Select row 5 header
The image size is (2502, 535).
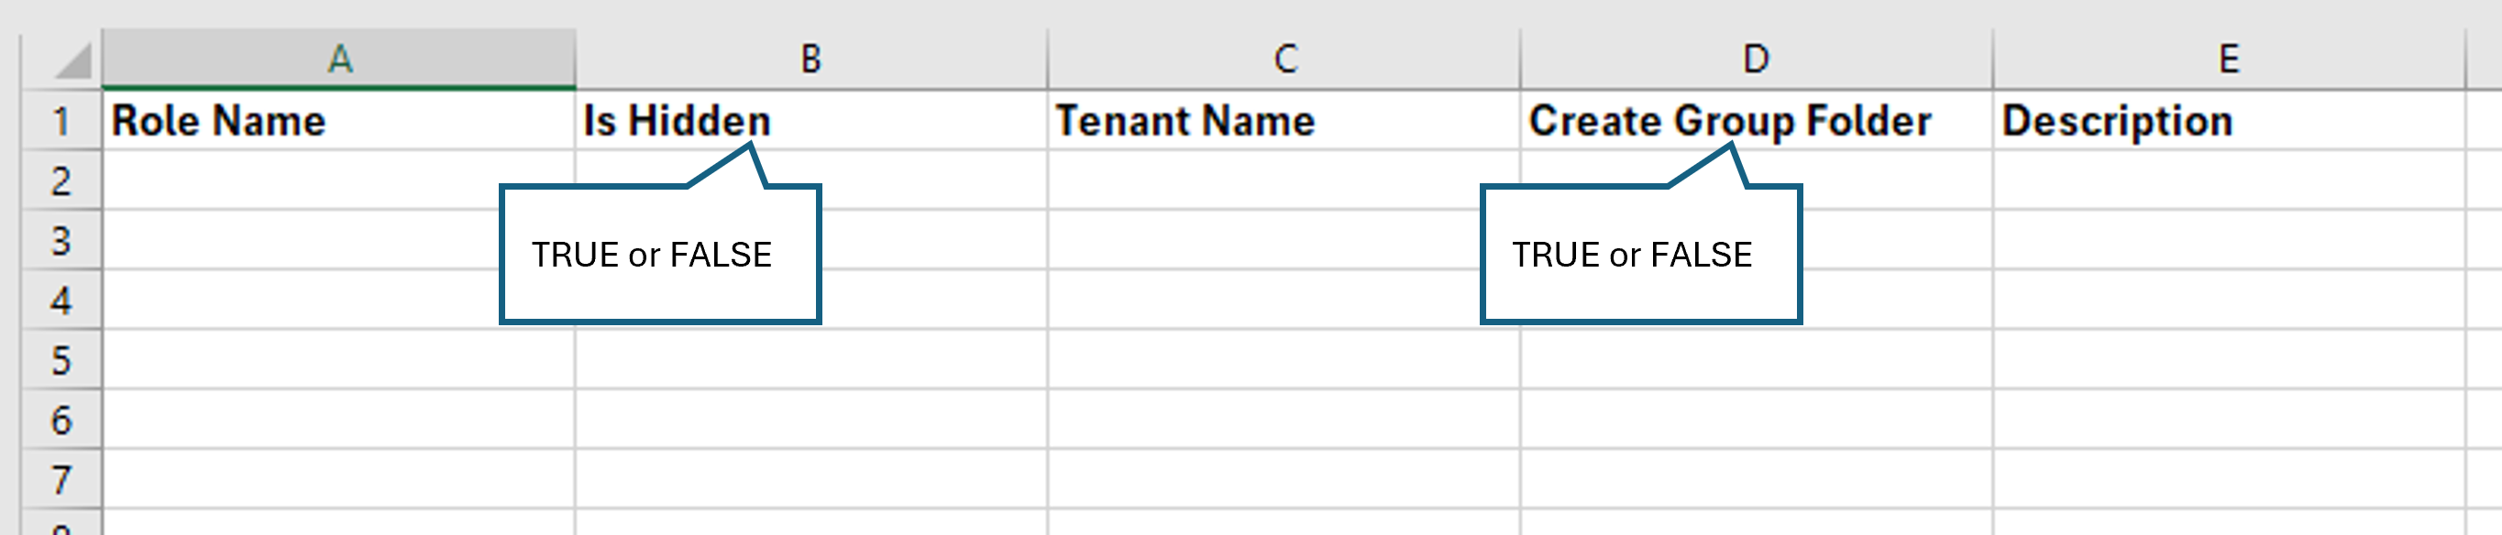(x=61, y=360)
